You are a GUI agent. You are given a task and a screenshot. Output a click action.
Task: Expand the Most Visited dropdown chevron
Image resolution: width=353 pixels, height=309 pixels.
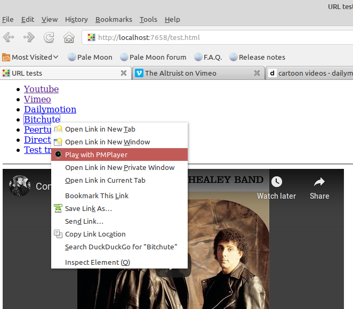pos(56,57)
